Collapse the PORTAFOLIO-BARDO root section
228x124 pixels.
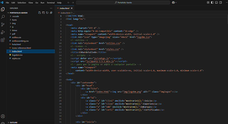(x=19, y=13)
